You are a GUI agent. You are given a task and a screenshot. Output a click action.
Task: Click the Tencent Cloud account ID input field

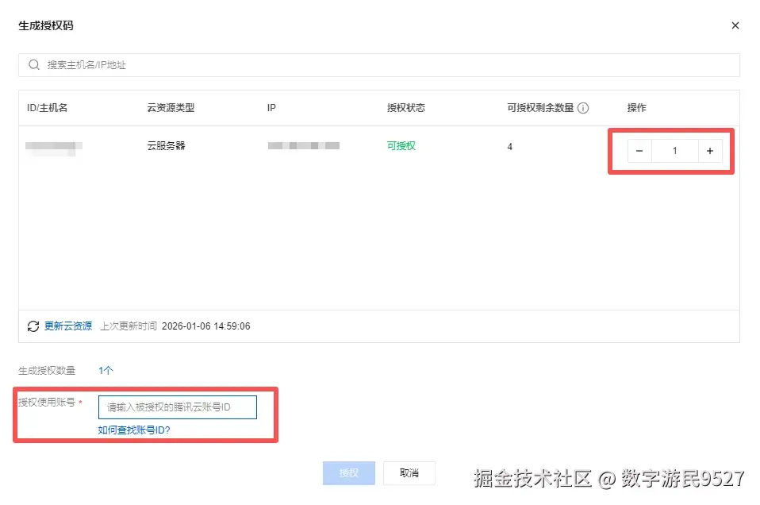click(x=176, y=407)
